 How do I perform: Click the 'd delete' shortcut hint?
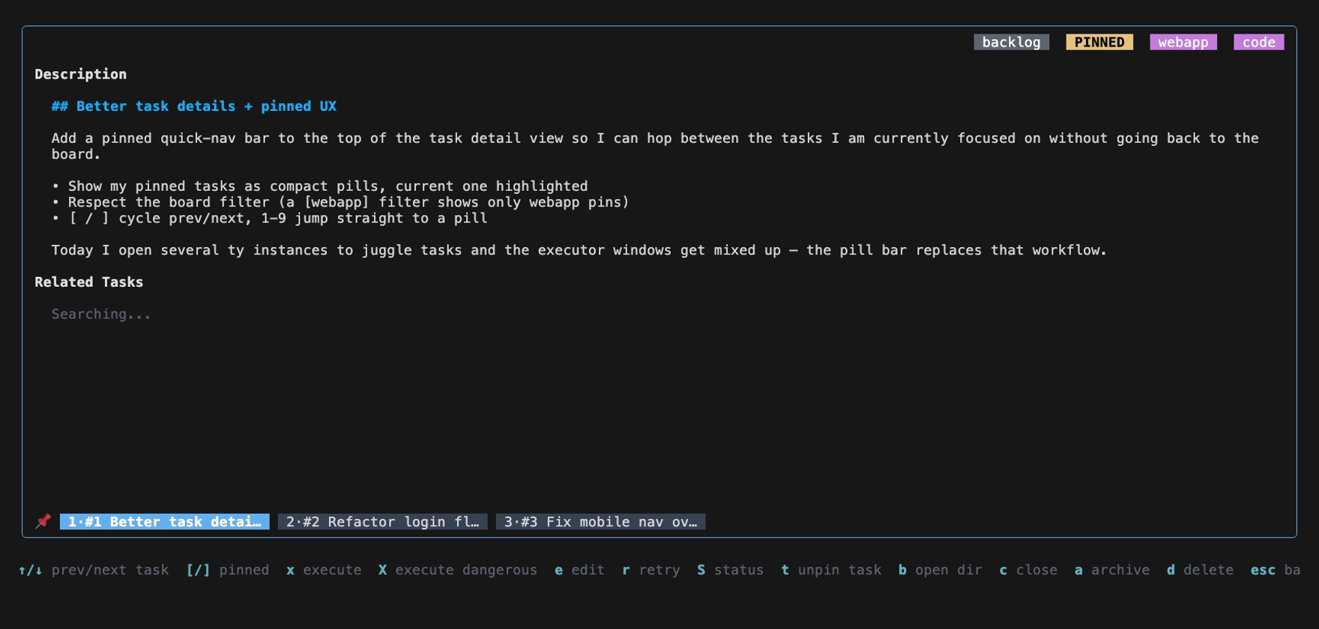click(1200, 571)
